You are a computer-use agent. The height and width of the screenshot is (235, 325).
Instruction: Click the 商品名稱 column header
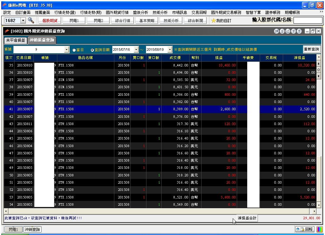(x=85, y=58)
